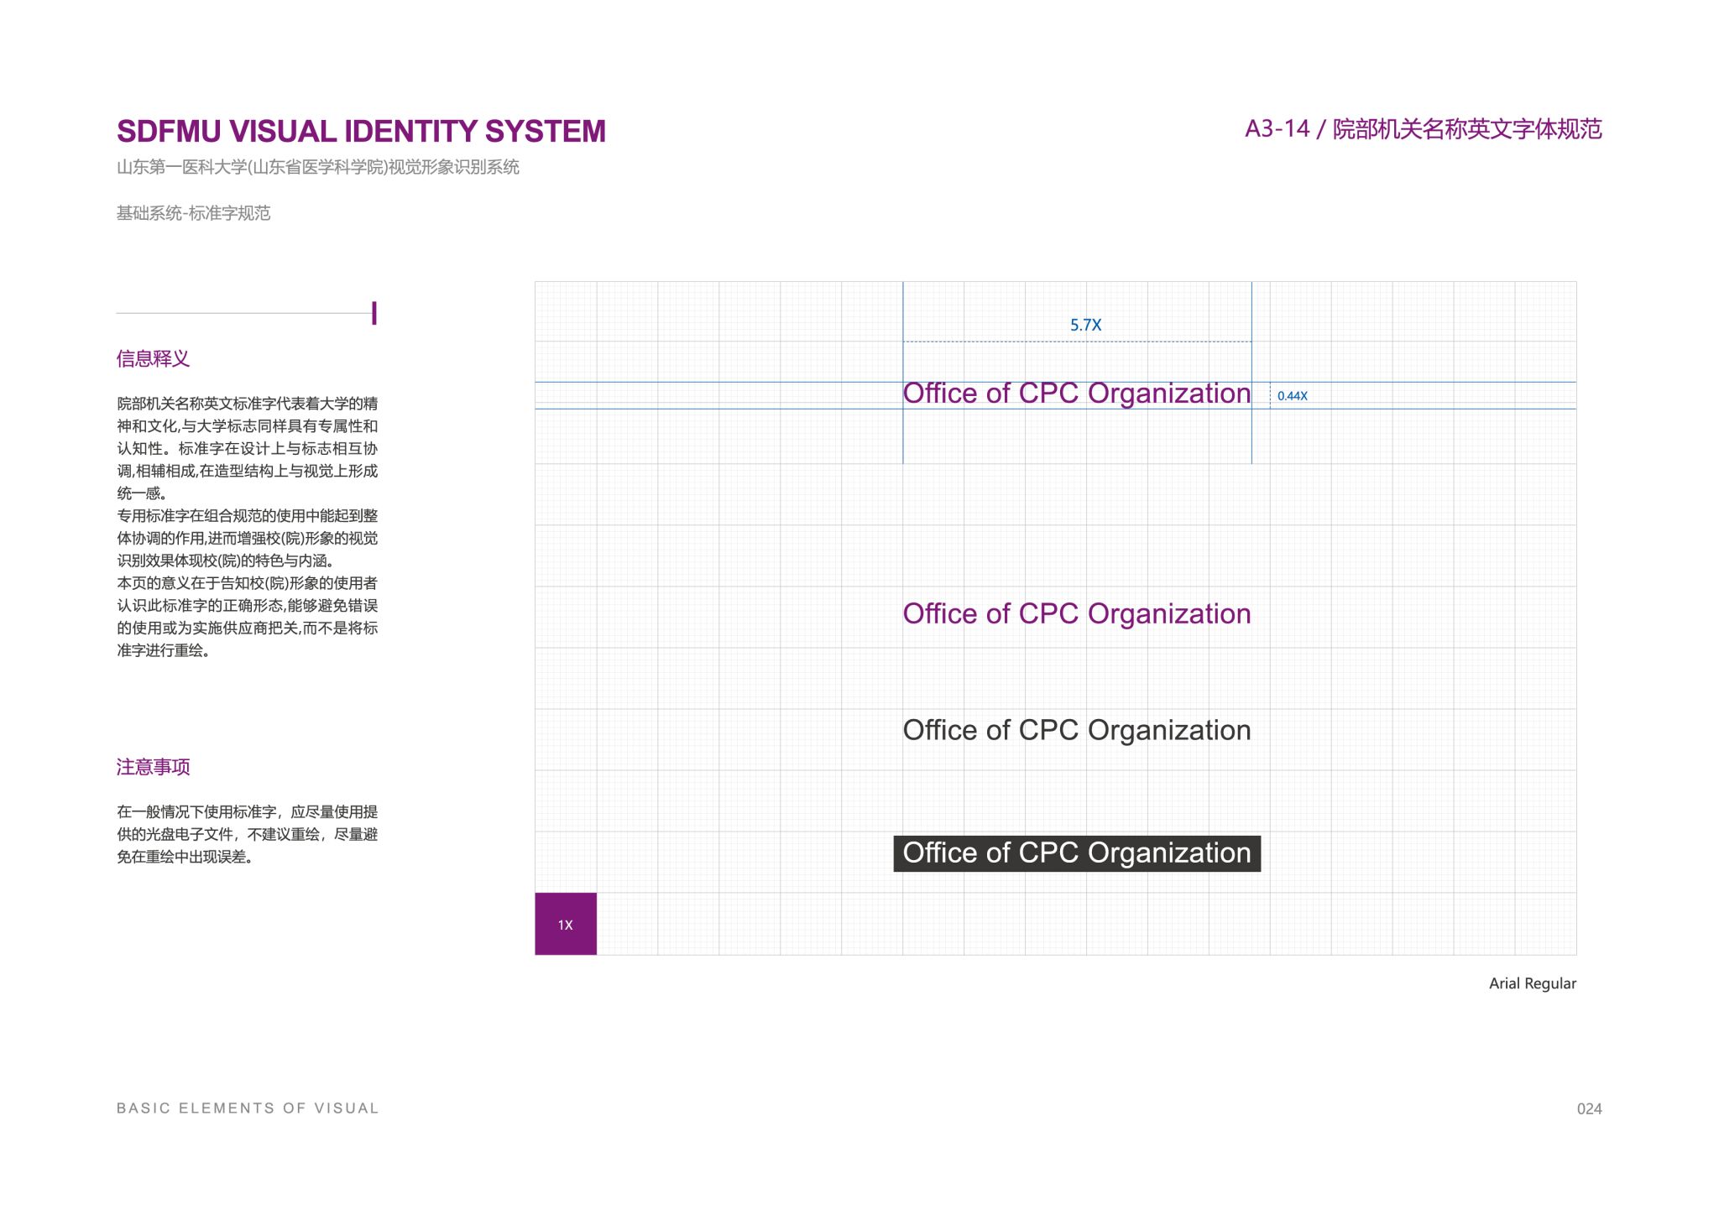Select the second purple Office of CPC Organization text

point(1076,613)
